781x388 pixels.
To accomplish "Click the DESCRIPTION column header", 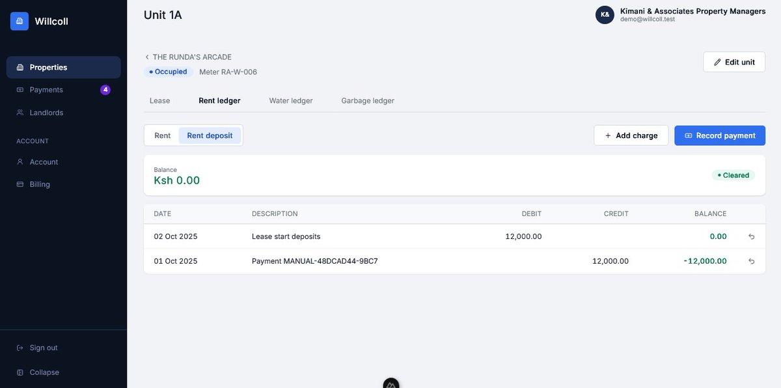I will pyautogui.click(x=275, y=214).
